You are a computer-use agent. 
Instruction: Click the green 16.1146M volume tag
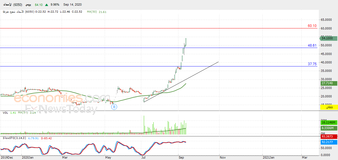tap(328, 122)
